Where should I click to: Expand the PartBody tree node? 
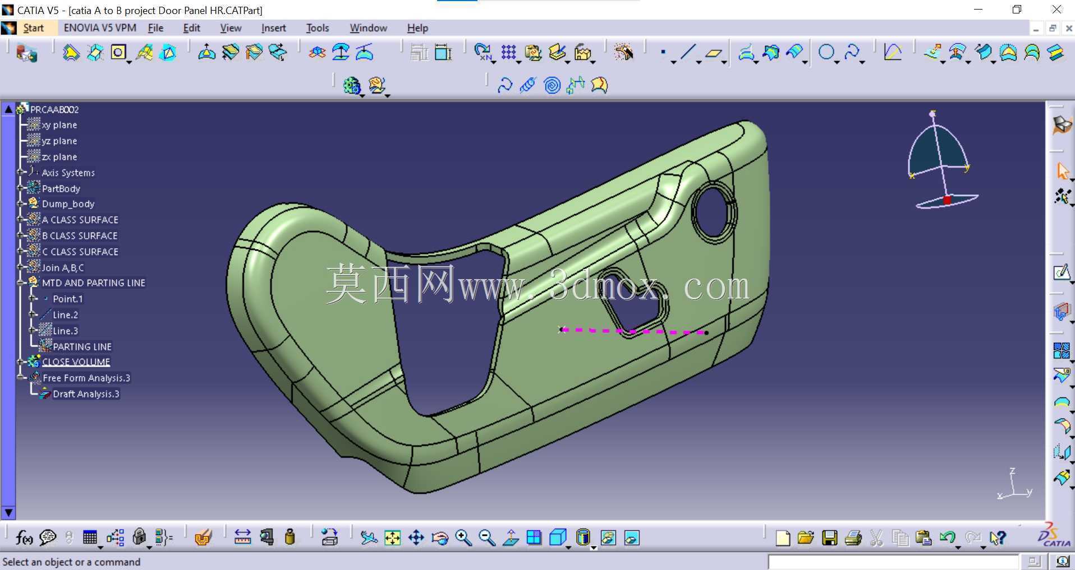(x=21, y=188)
